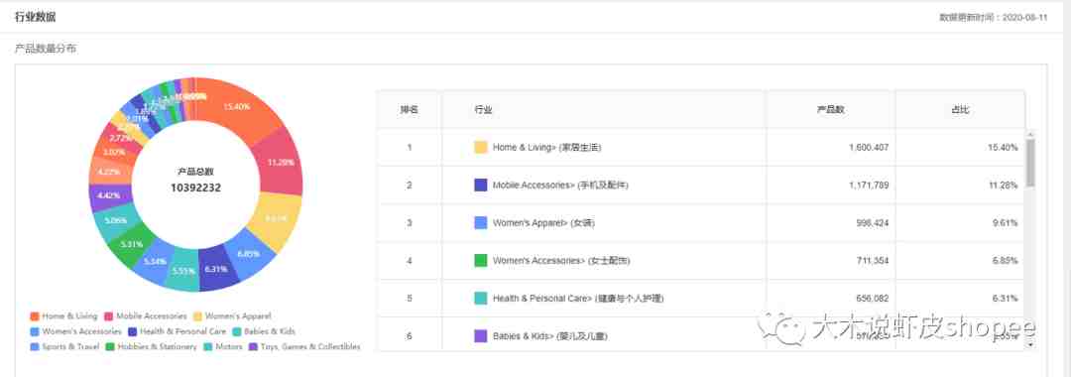Screen dimensions: 1071x377
Task: Click the product count 711,354
Action: 873,260
